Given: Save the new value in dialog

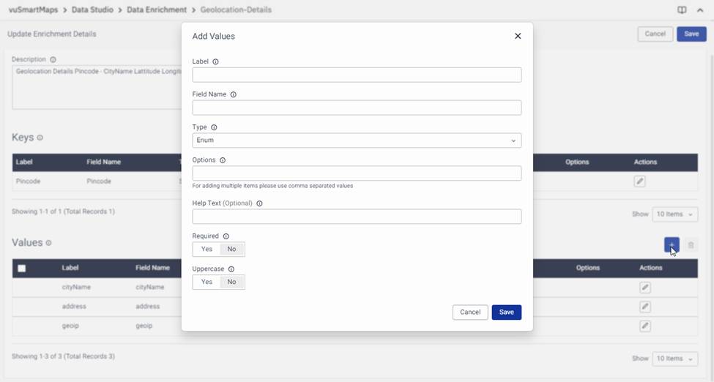Looking at the screenshot, I should tap(506, 312).
